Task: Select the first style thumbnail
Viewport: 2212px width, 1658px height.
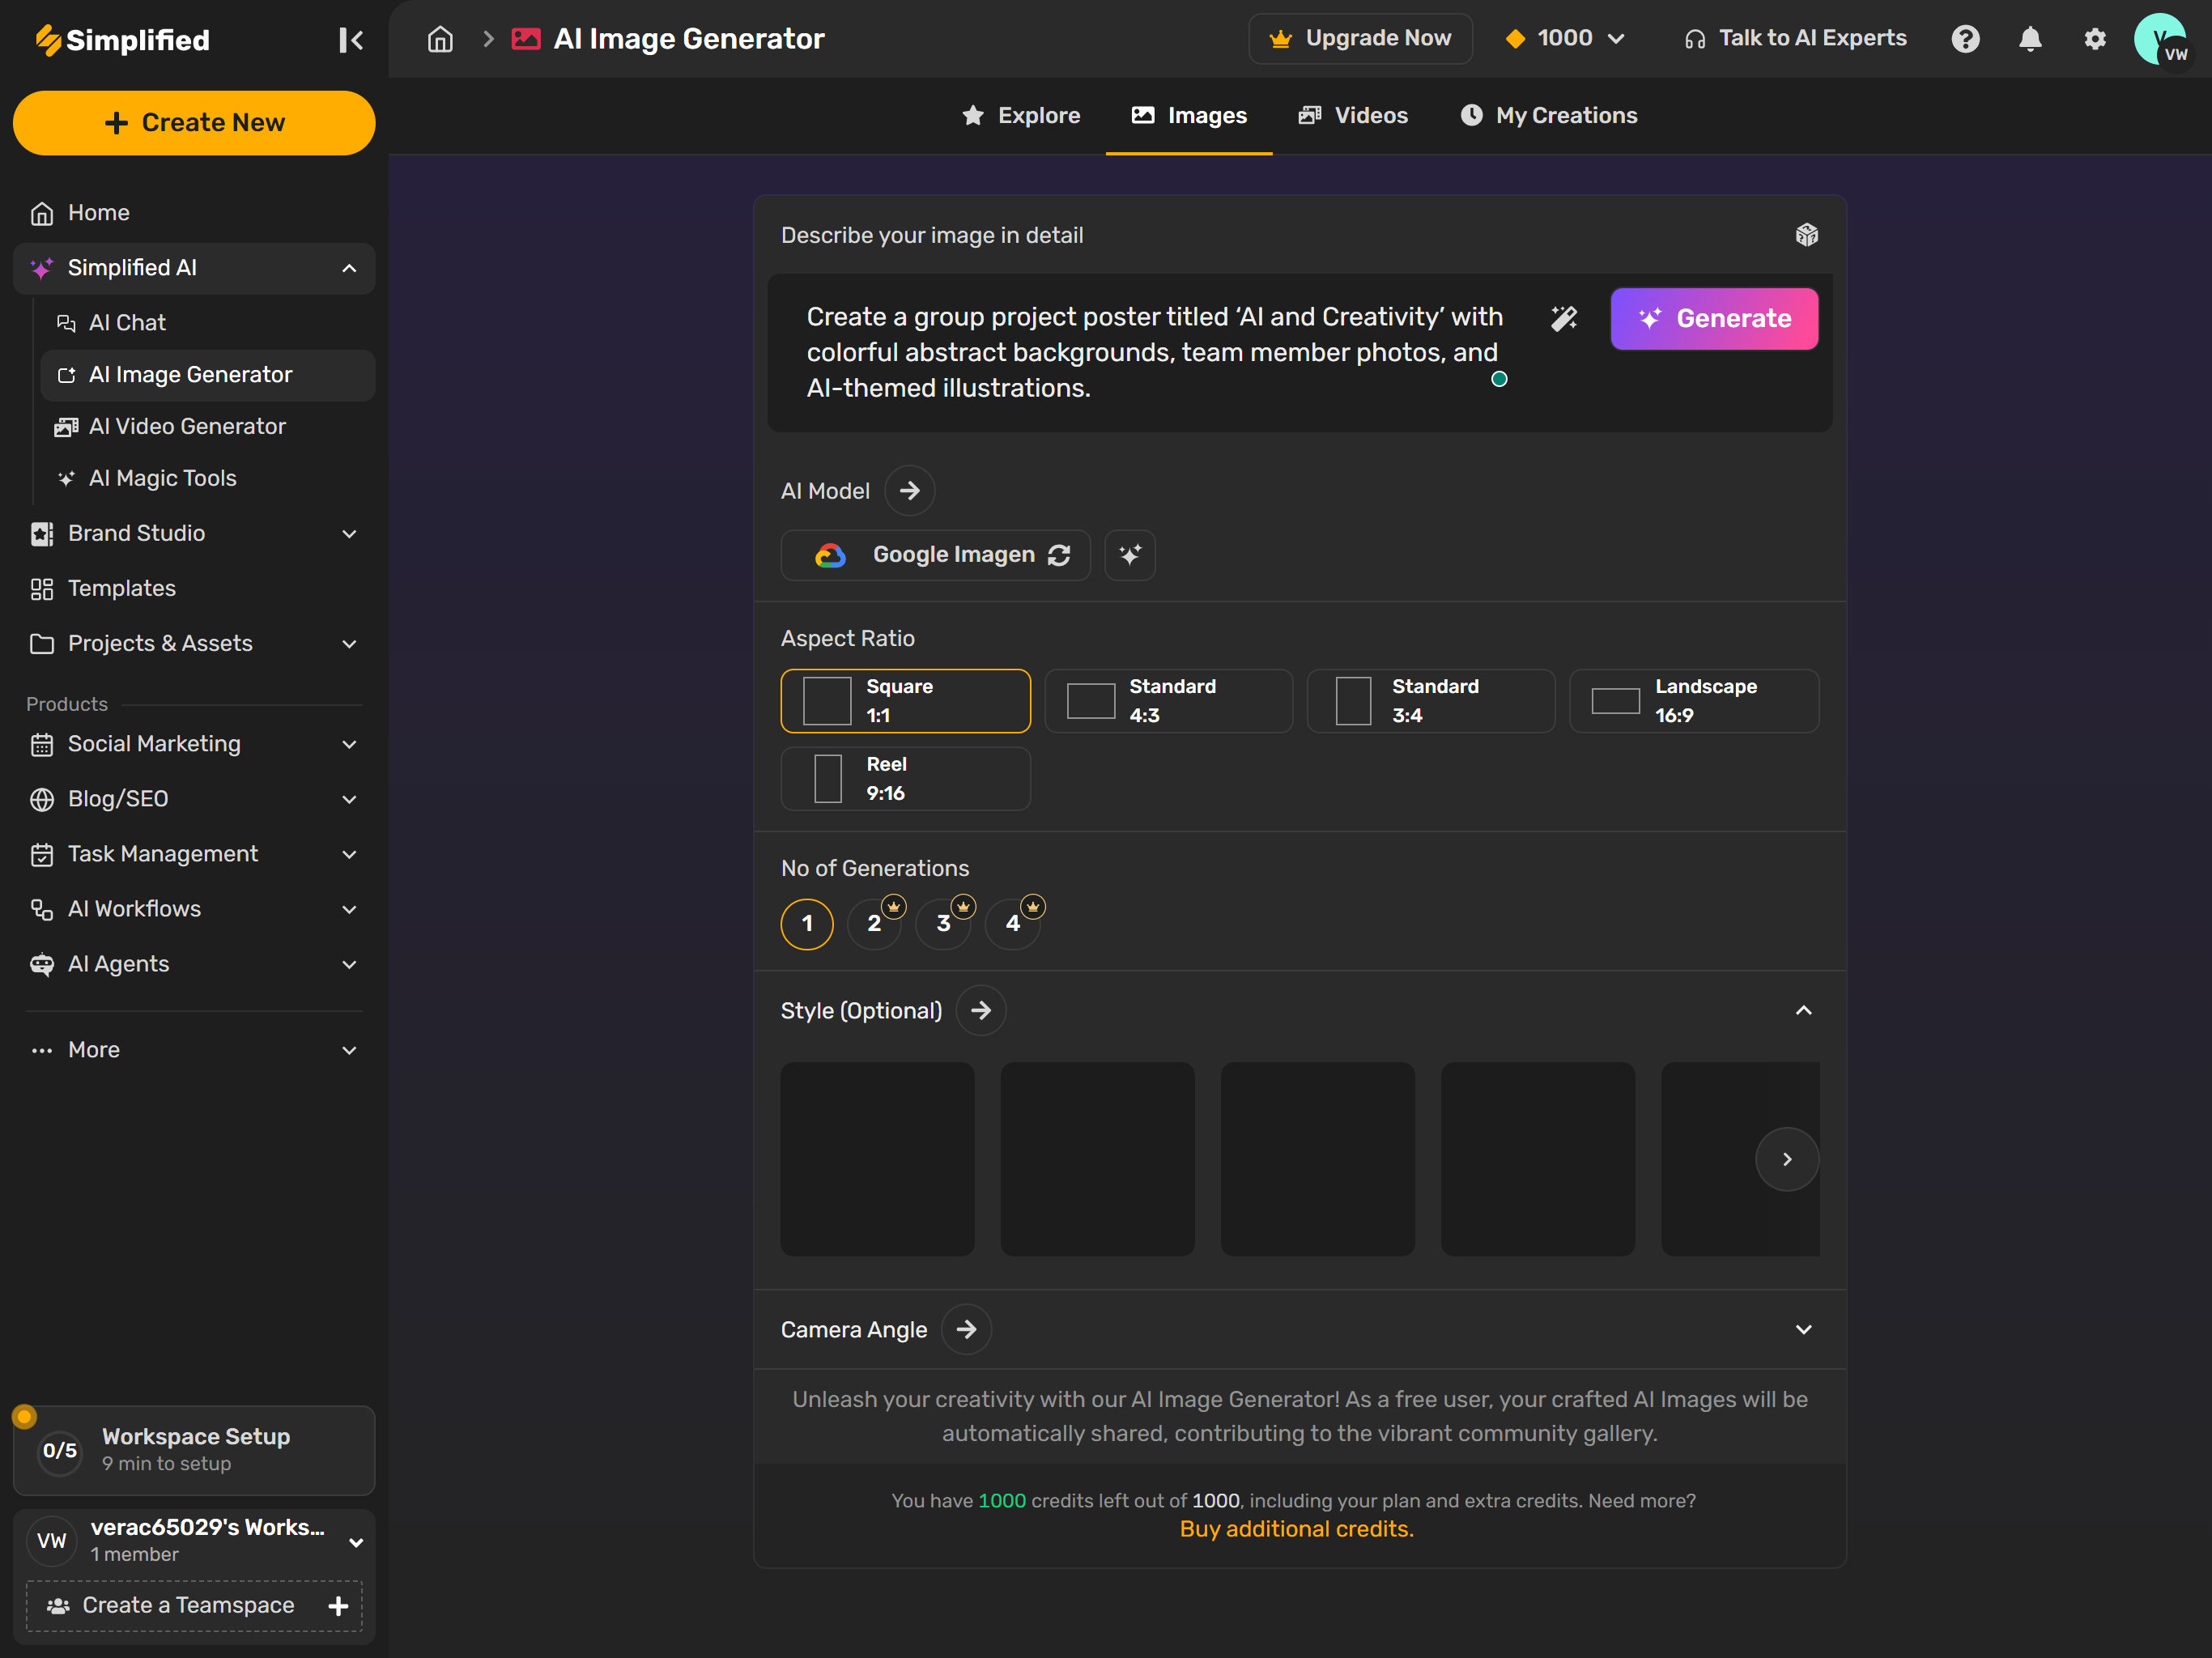Action: [x=877, y=1158]
